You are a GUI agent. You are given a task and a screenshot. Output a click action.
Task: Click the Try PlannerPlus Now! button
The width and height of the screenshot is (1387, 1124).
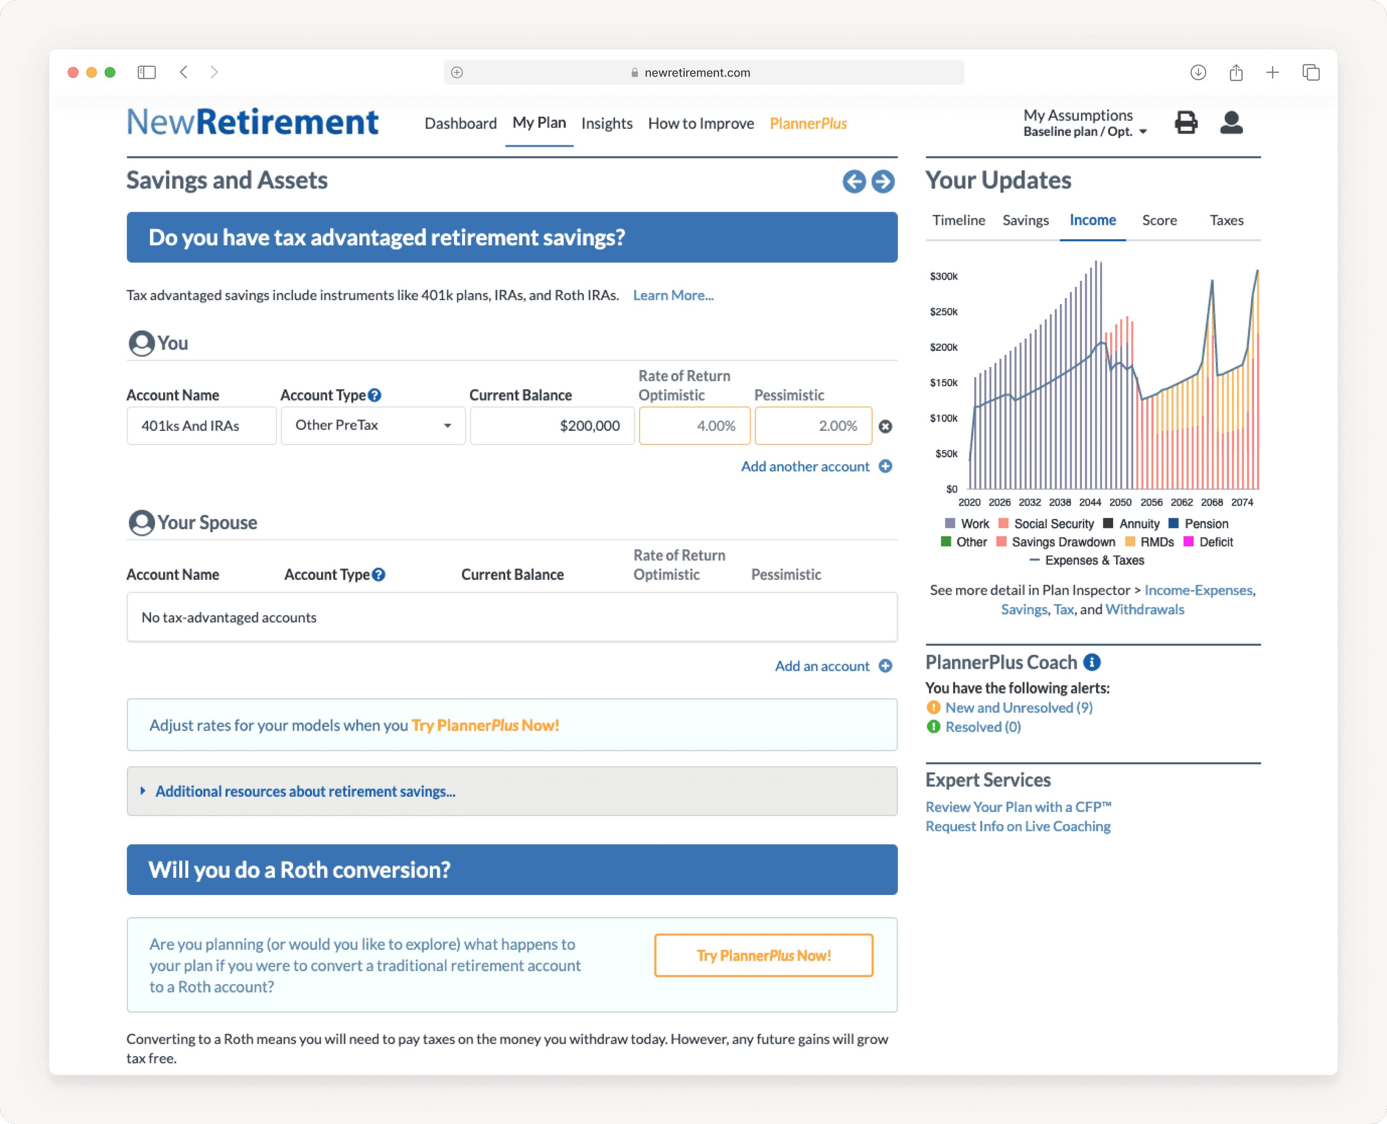click(x=764, y=955)
